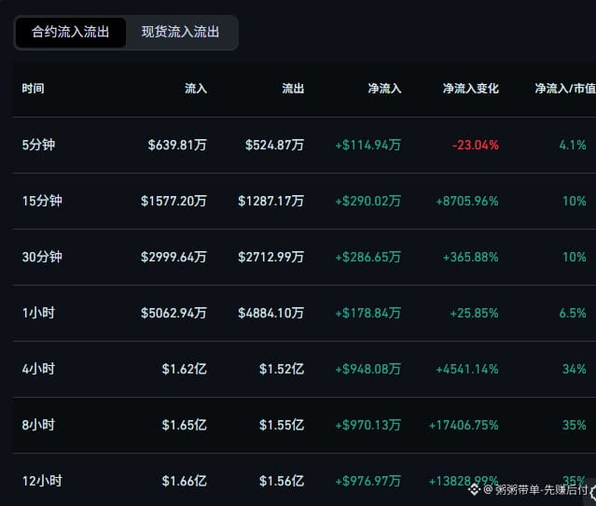Screen dimensions: 596x506
Task: Click the red -23.04% change value
Action: [475, 145]
